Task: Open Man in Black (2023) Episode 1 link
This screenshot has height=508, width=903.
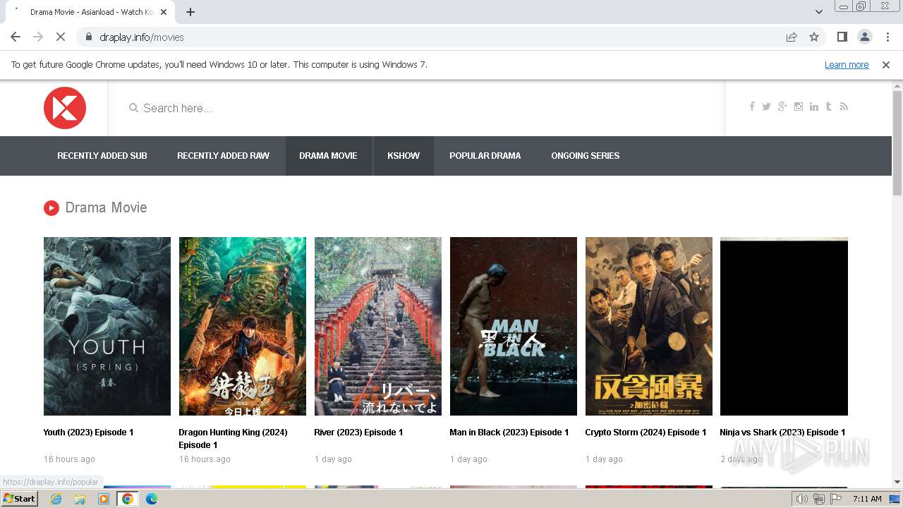Action: 509,433
